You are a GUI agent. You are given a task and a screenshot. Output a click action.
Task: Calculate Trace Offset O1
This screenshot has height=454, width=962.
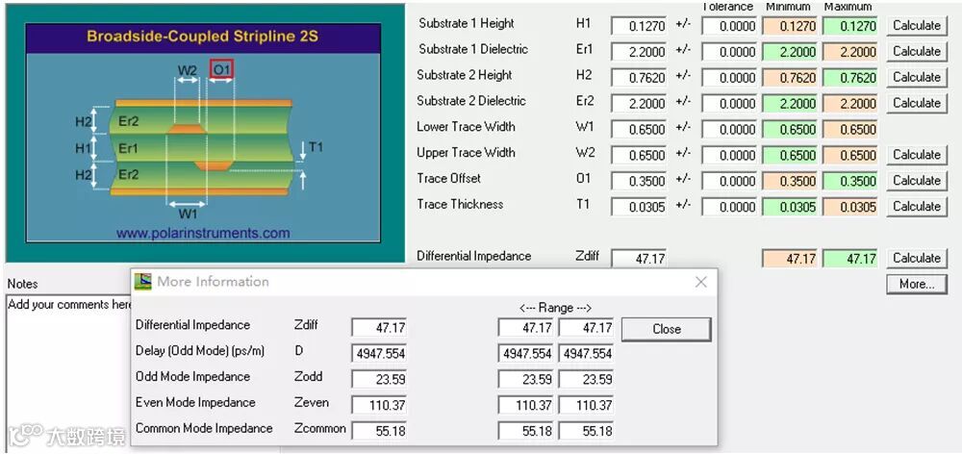pos(917,181)
